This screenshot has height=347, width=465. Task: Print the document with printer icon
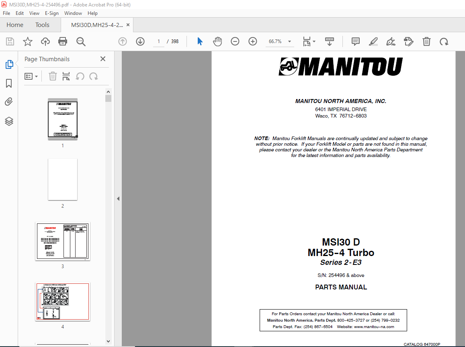(63, 41)
